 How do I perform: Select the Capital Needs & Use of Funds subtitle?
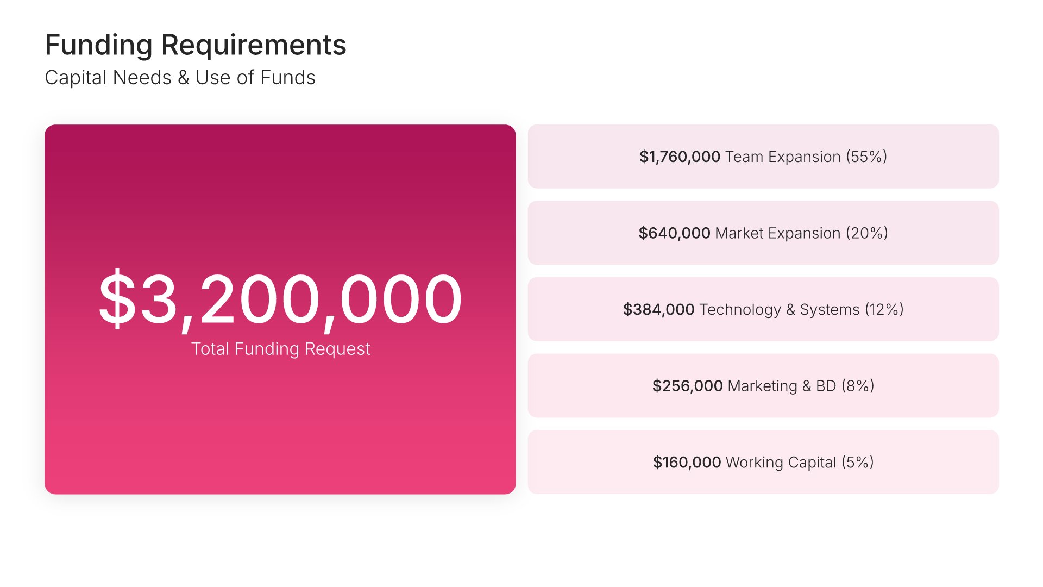click(x=180, y=78)
